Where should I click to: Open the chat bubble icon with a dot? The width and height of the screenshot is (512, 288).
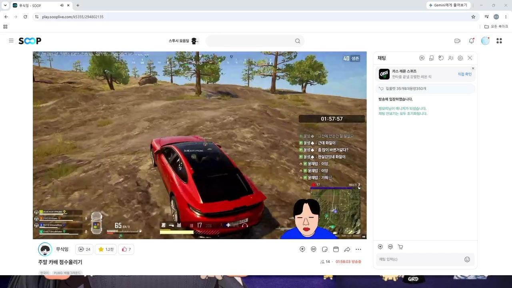tap(441, 58)
